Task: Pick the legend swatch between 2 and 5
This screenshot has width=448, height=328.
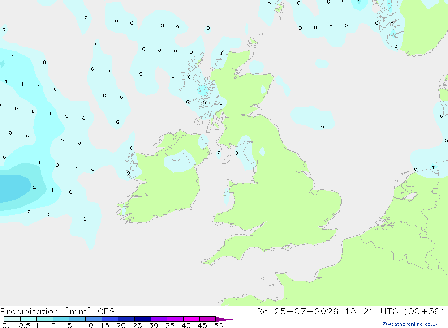Action: (x=61, y=319)
